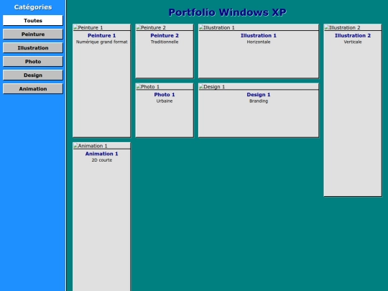Screen dimensions: 388x291
Task: Click the Design 1 image placeholder
Action: [x=259, y=87]
